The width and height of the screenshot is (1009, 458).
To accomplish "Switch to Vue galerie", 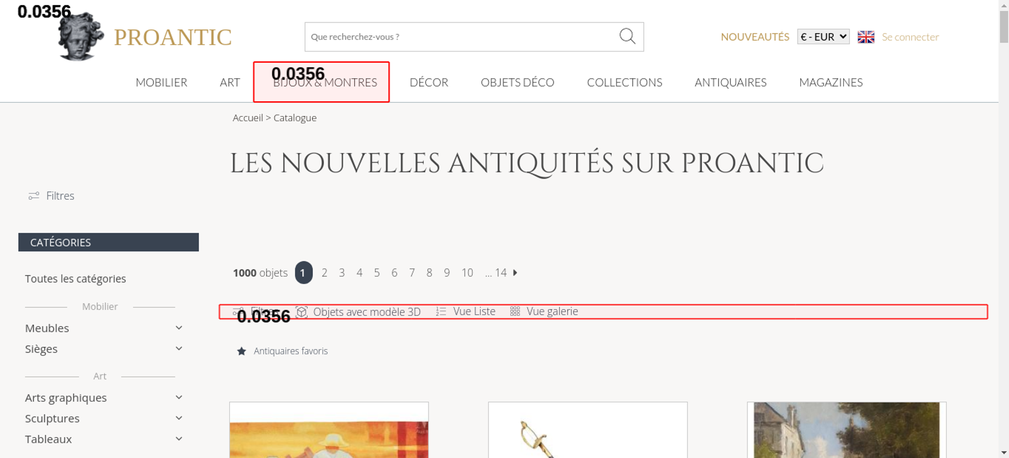I will coord(552,312).
